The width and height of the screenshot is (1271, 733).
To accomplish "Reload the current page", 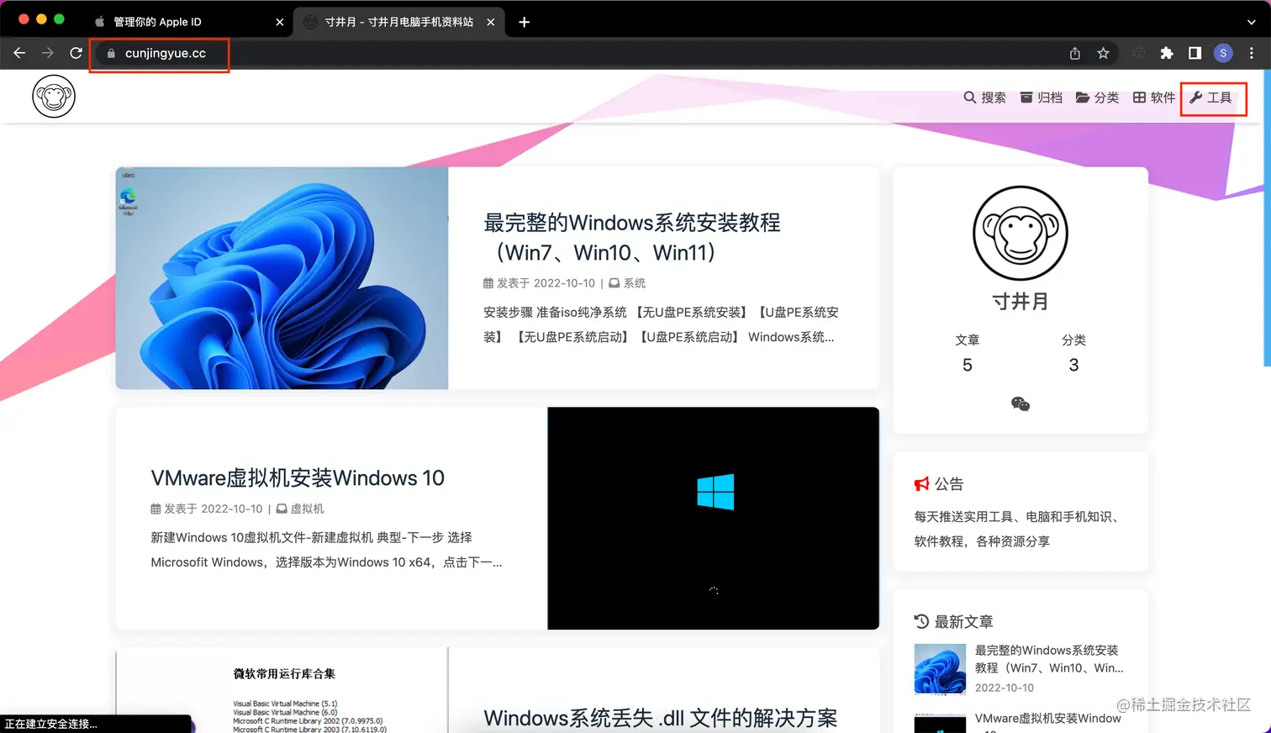I will pos(76,53).
